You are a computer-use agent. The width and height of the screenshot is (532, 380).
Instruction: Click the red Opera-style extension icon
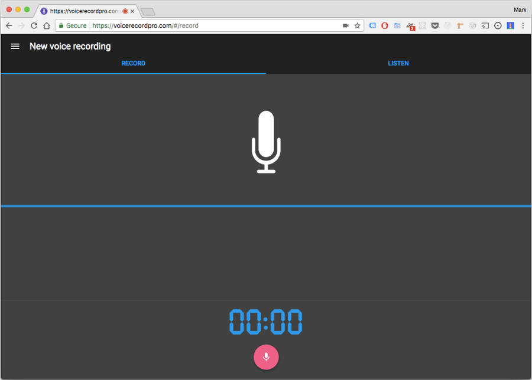385,26
